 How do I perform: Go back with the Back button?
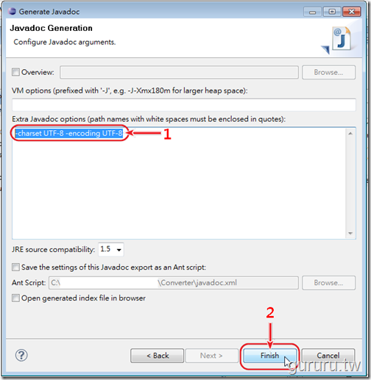coord(157,356)
